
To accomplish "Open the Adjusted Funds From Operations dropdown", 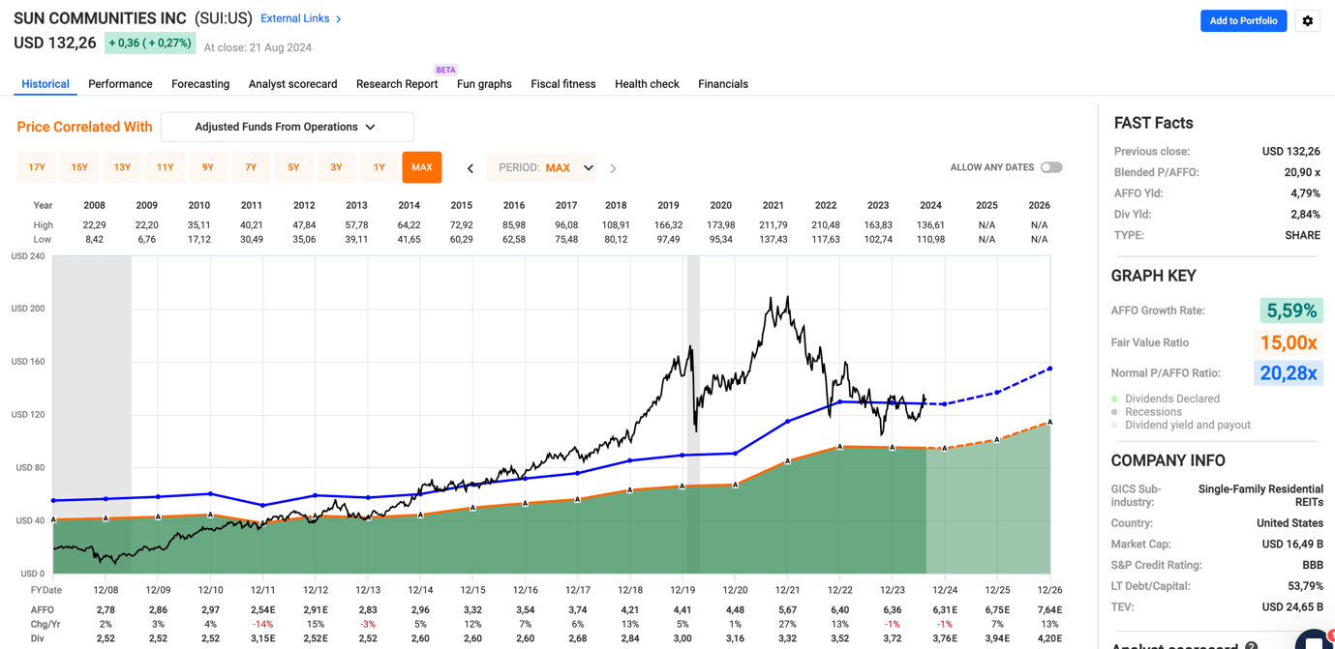I will point(287,127).
